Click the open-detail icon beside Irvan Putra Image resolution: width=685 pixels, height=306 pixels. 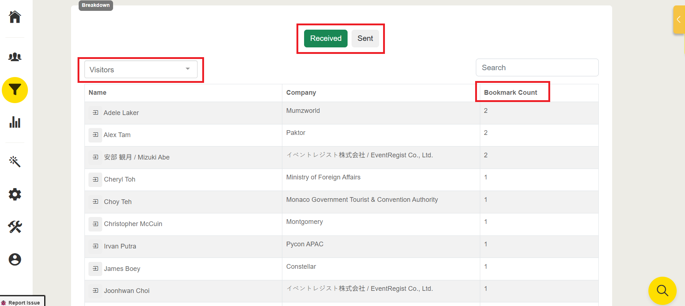95,246
